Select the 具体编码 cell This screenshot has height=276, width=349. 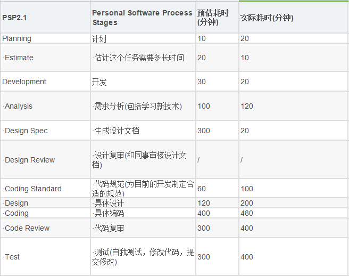coord(109,213)
